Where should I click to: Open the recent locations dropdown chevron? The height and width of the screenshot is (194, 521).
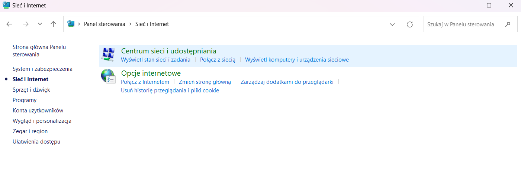coord(40,24)
